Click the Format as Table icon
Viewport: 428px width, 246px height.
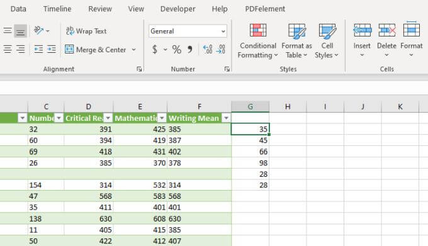(296, 31)
